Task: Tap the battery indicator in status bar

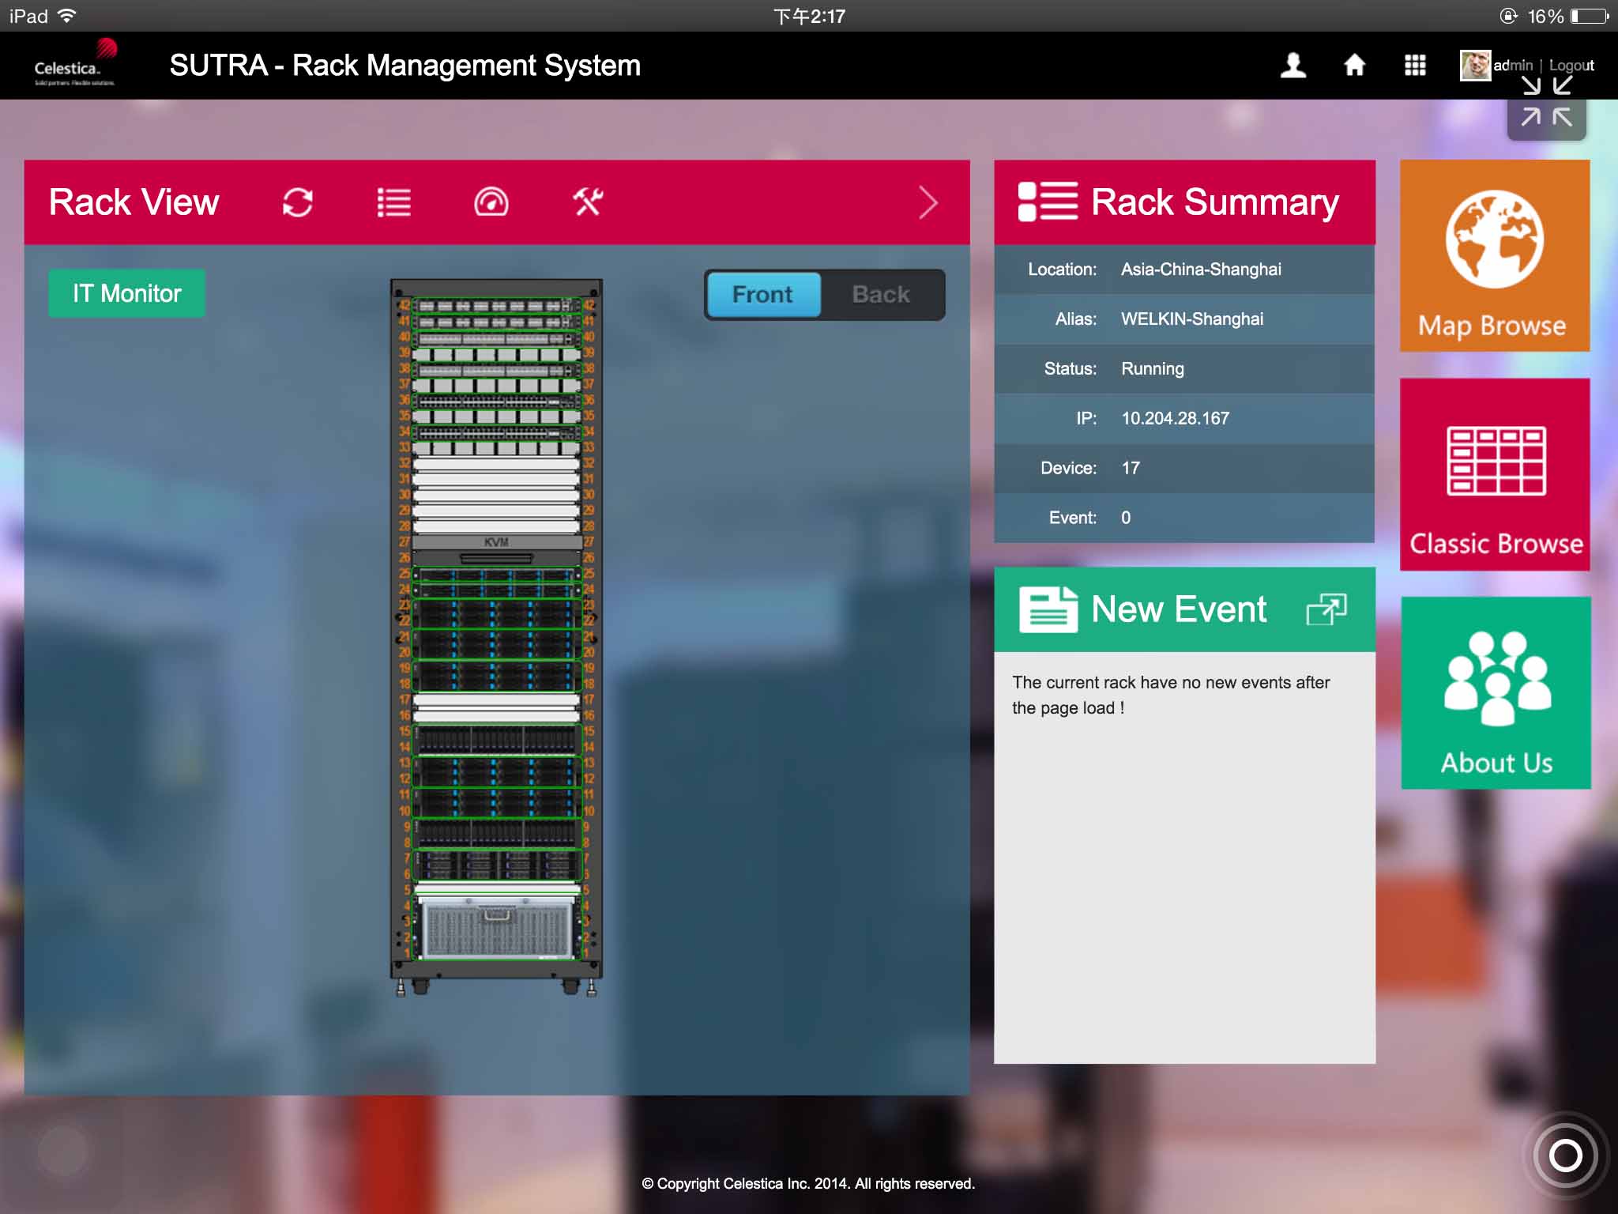Action: pos(1590,16)
